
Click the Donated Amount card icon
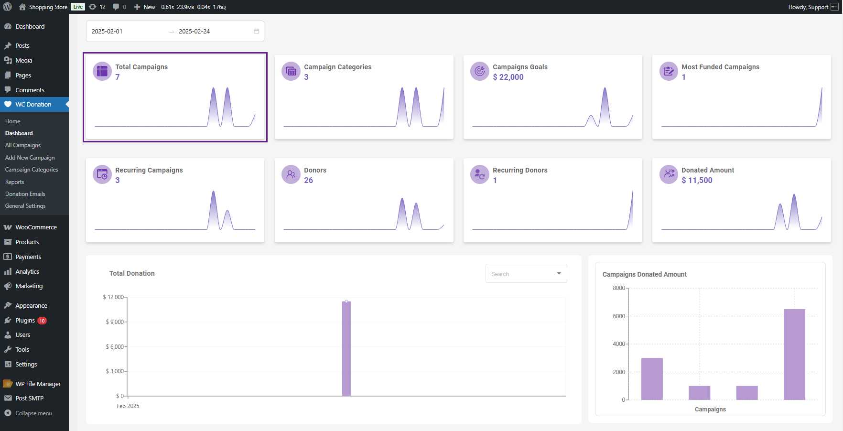668,174
